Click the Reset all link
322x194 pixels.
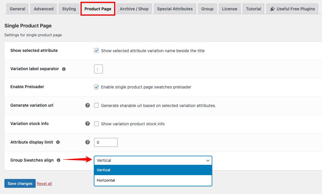coord(44,184)
